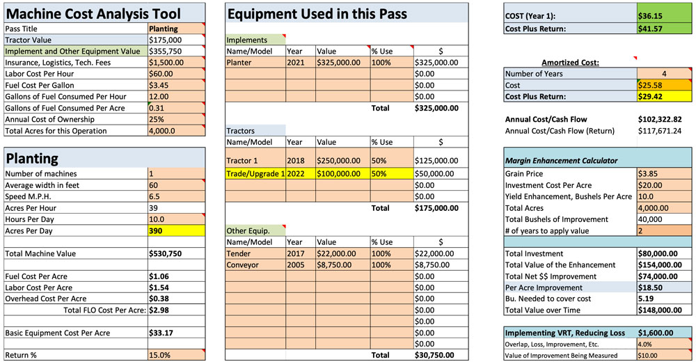Edit the Amortized Number of Years value
This screenshot has height=364, width=696.
665,74
